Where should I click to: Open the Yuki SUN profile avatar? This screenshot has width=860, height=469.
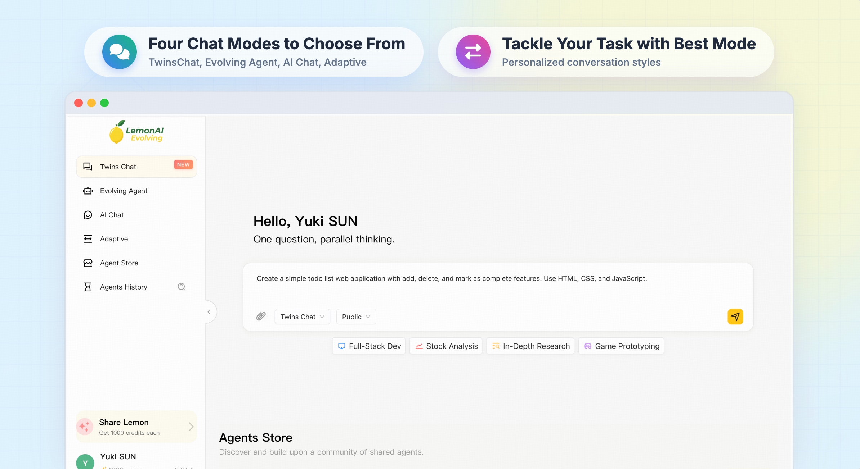pos(85,462)
